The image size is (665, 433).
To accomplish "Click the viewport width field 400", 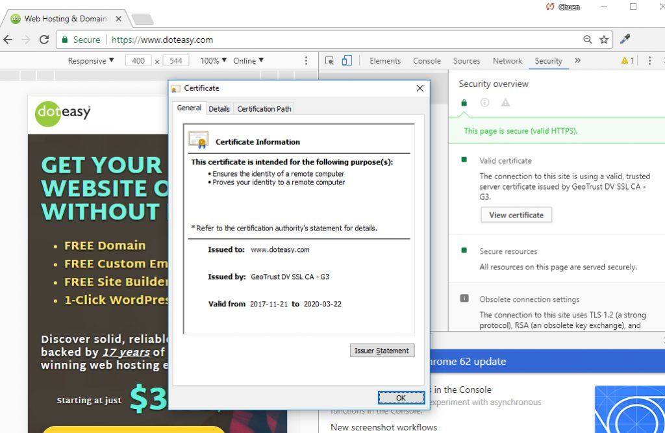I will click(x=138, y=60).
